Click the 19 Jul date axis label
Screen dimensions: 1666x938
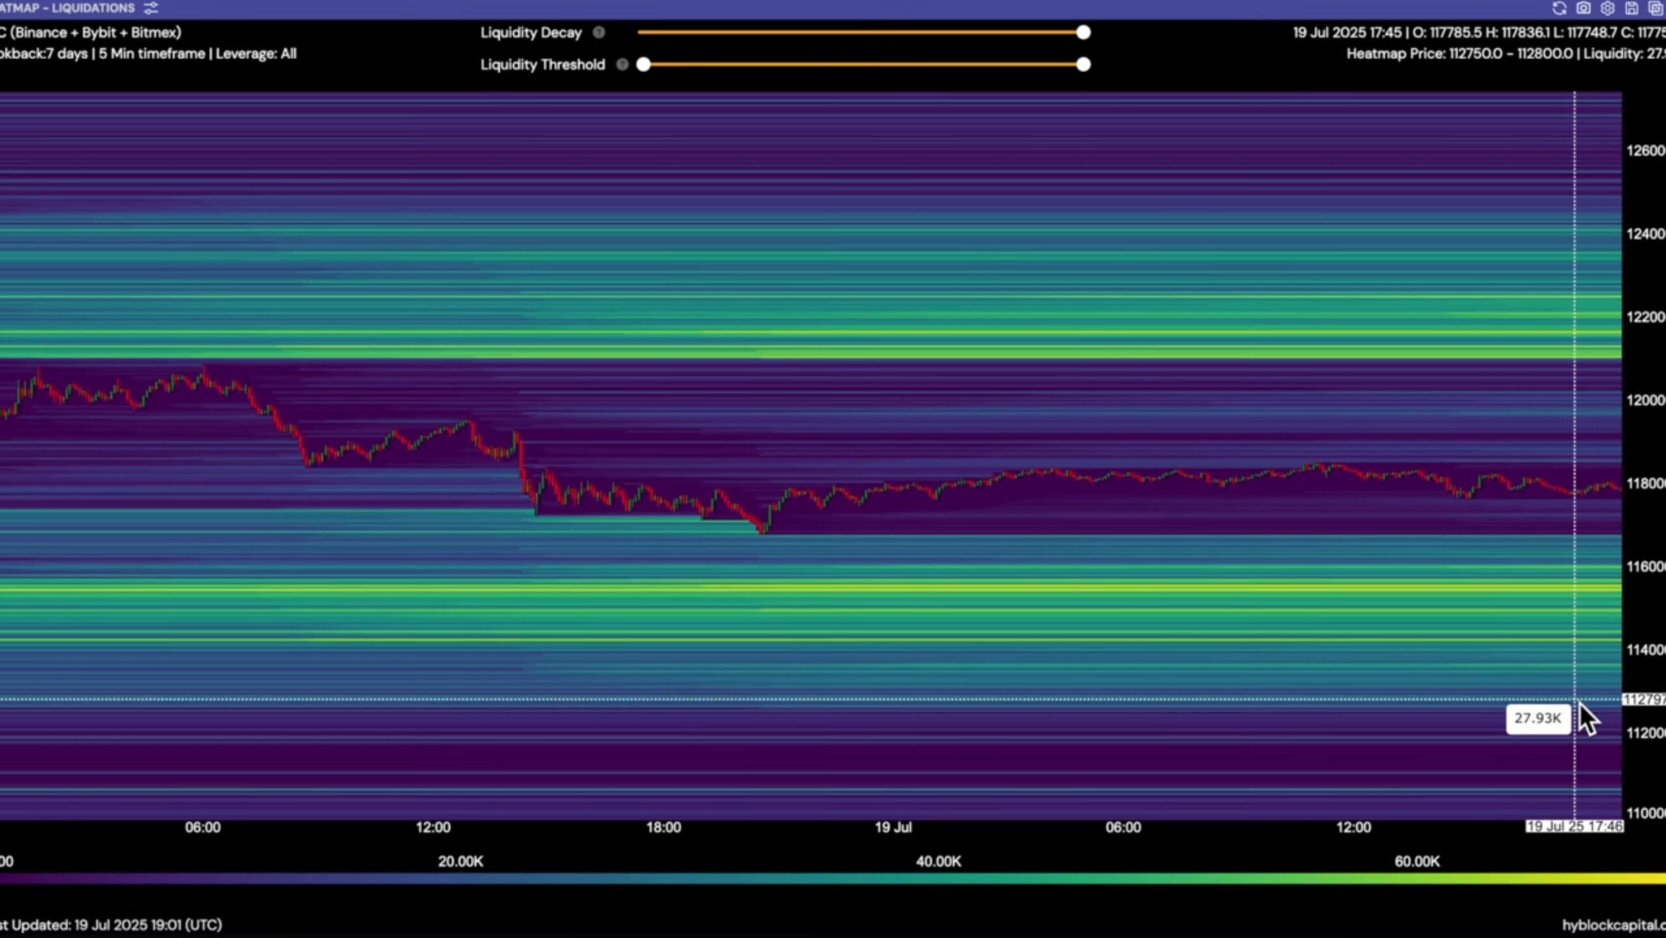(893, 827)
